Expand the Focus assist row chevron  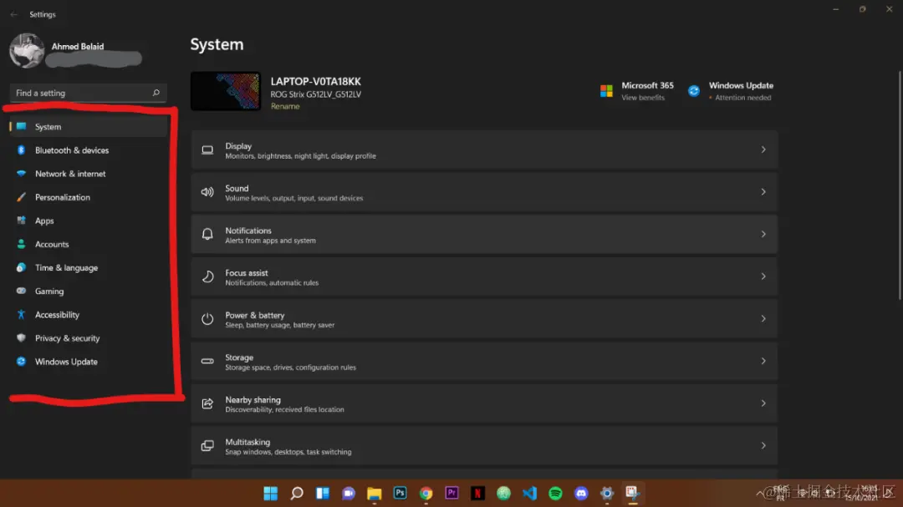tap(763, 276)
